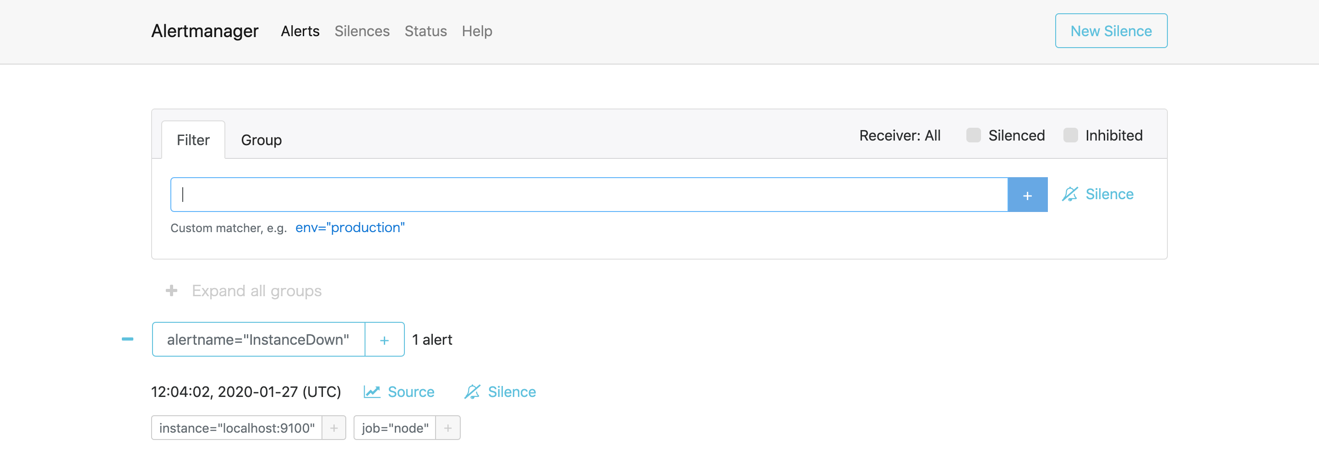Click the Silence link beside the filter bar

point(1098,195)
